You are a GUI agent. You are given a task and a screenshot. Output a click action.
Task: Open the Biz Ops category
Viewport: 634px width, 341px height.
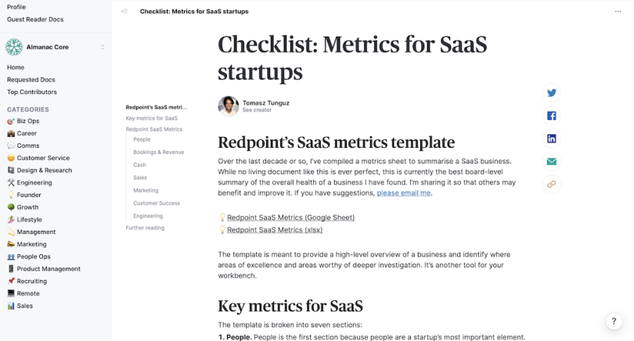pyautogui.click(x=28, y=121)
